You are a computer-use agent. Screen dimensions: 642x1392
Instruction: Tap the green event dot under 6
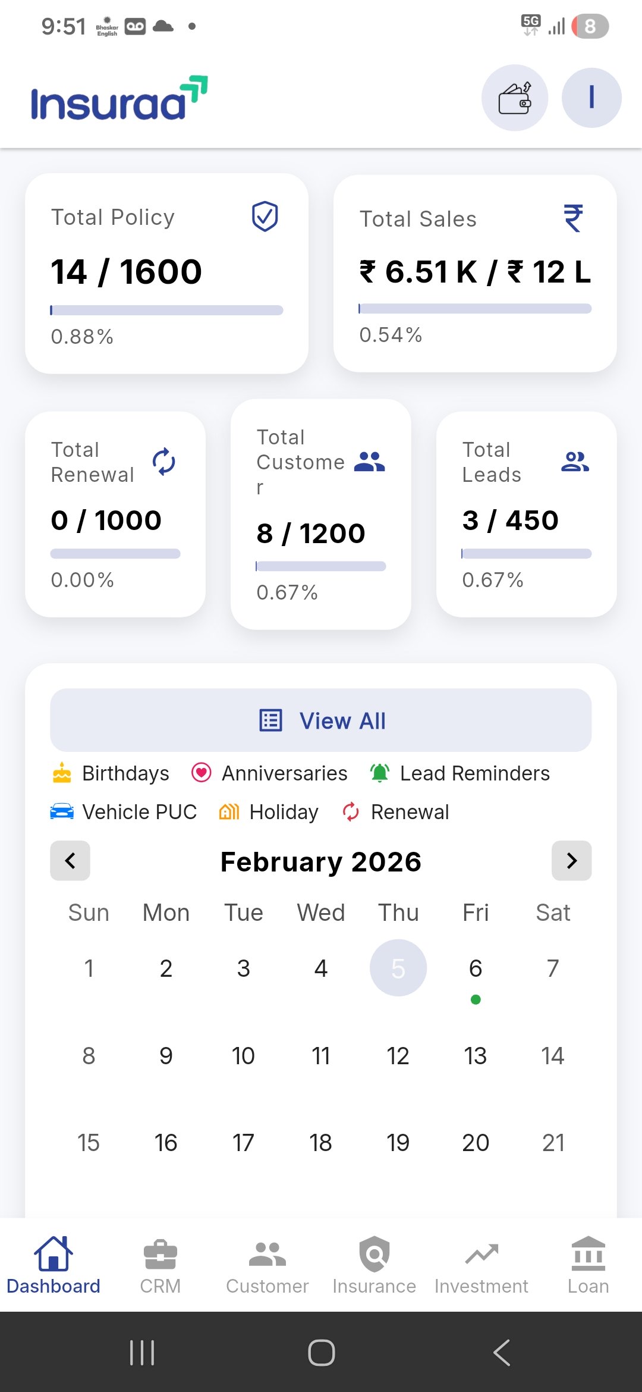[476, 999]
